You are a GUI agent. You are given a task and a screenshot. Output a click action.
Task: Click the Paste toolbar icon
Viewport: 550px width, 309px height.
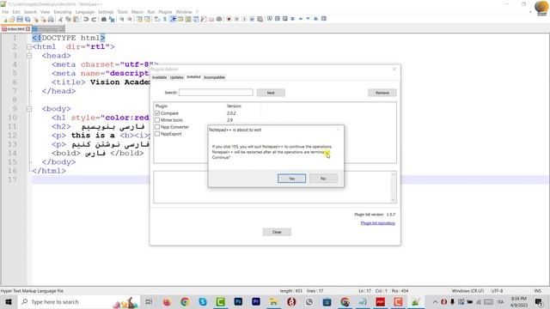coord(76,19)
